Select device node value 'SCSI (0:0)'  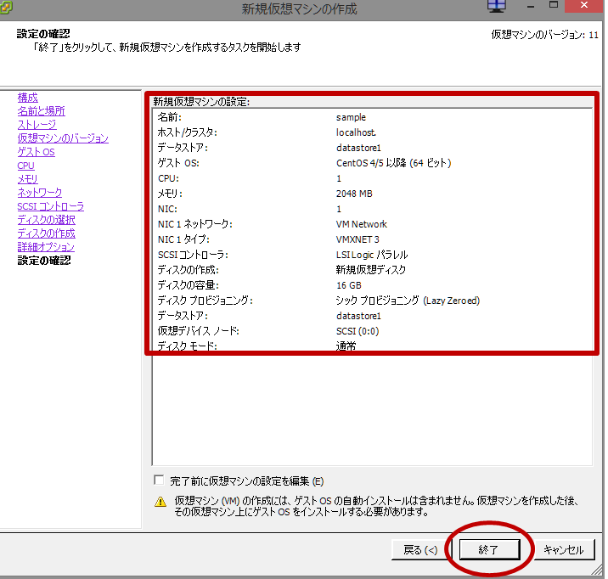coord(357,331)
